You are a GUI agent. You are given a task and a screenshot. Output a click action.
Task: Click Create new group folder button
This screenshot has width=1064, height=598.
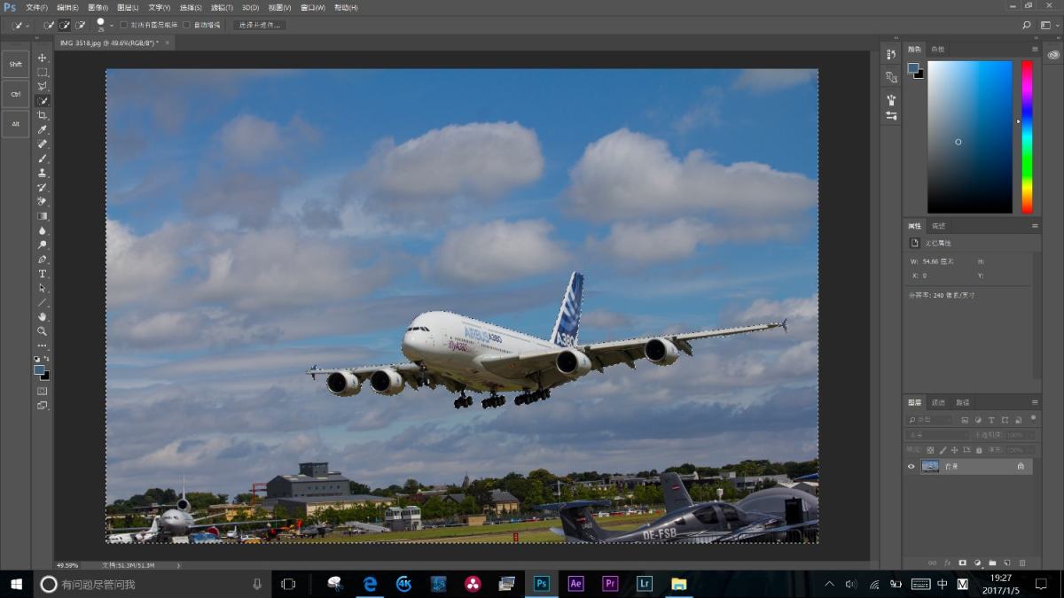[x=992, y=563]
